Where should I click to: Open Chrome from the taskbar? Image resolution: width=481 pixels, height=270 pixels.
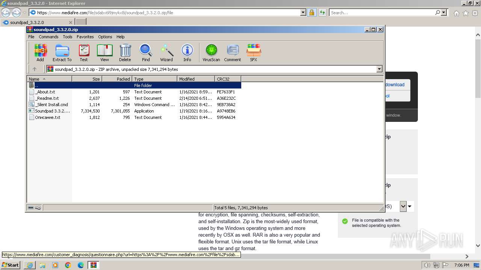(68, 265)
